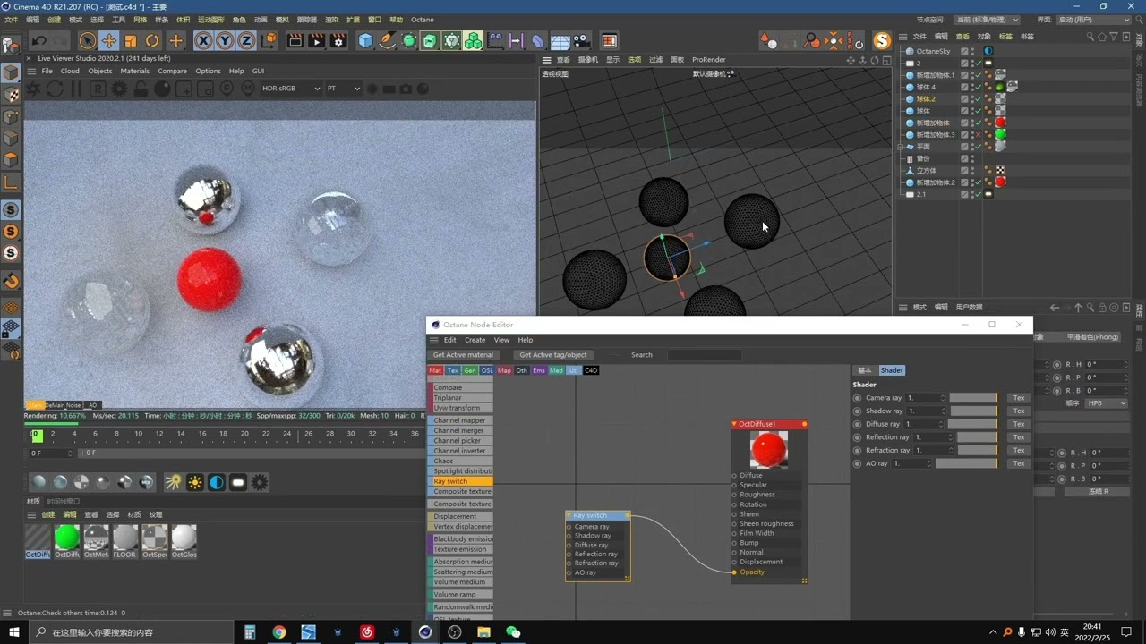Screen dimensions: 1146x644
Task: Click the floor grid object icon
Action: [x=560, y=41]
